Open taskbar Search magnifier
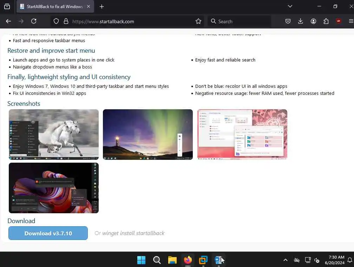 157,260
